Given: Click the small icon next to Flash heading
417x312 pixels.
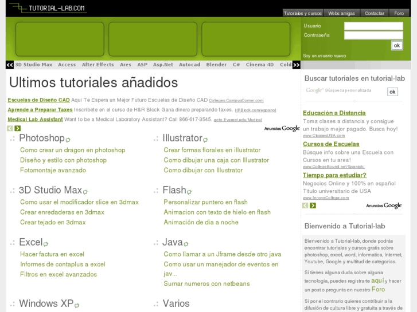Looking at the screenshot, I should [189, 191].
